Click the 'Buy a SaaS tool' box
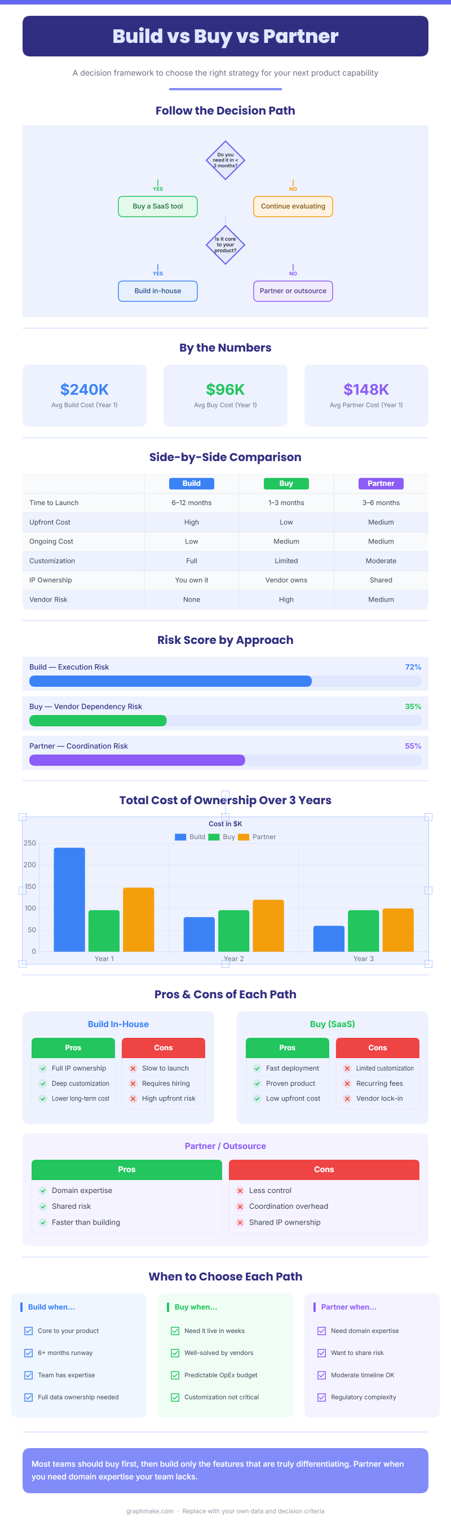This screenshot has width=451, height=1535. point(158,207)
